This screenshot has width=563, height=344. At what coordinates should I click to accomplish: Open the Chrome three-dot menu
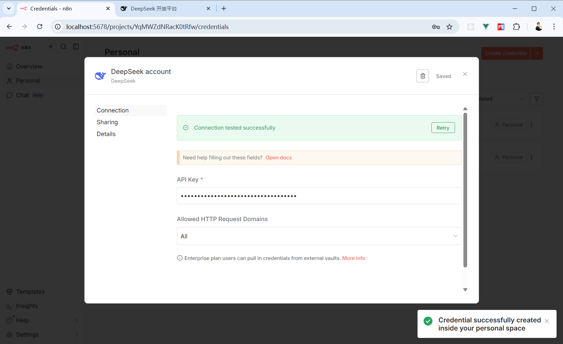(554, 27)
